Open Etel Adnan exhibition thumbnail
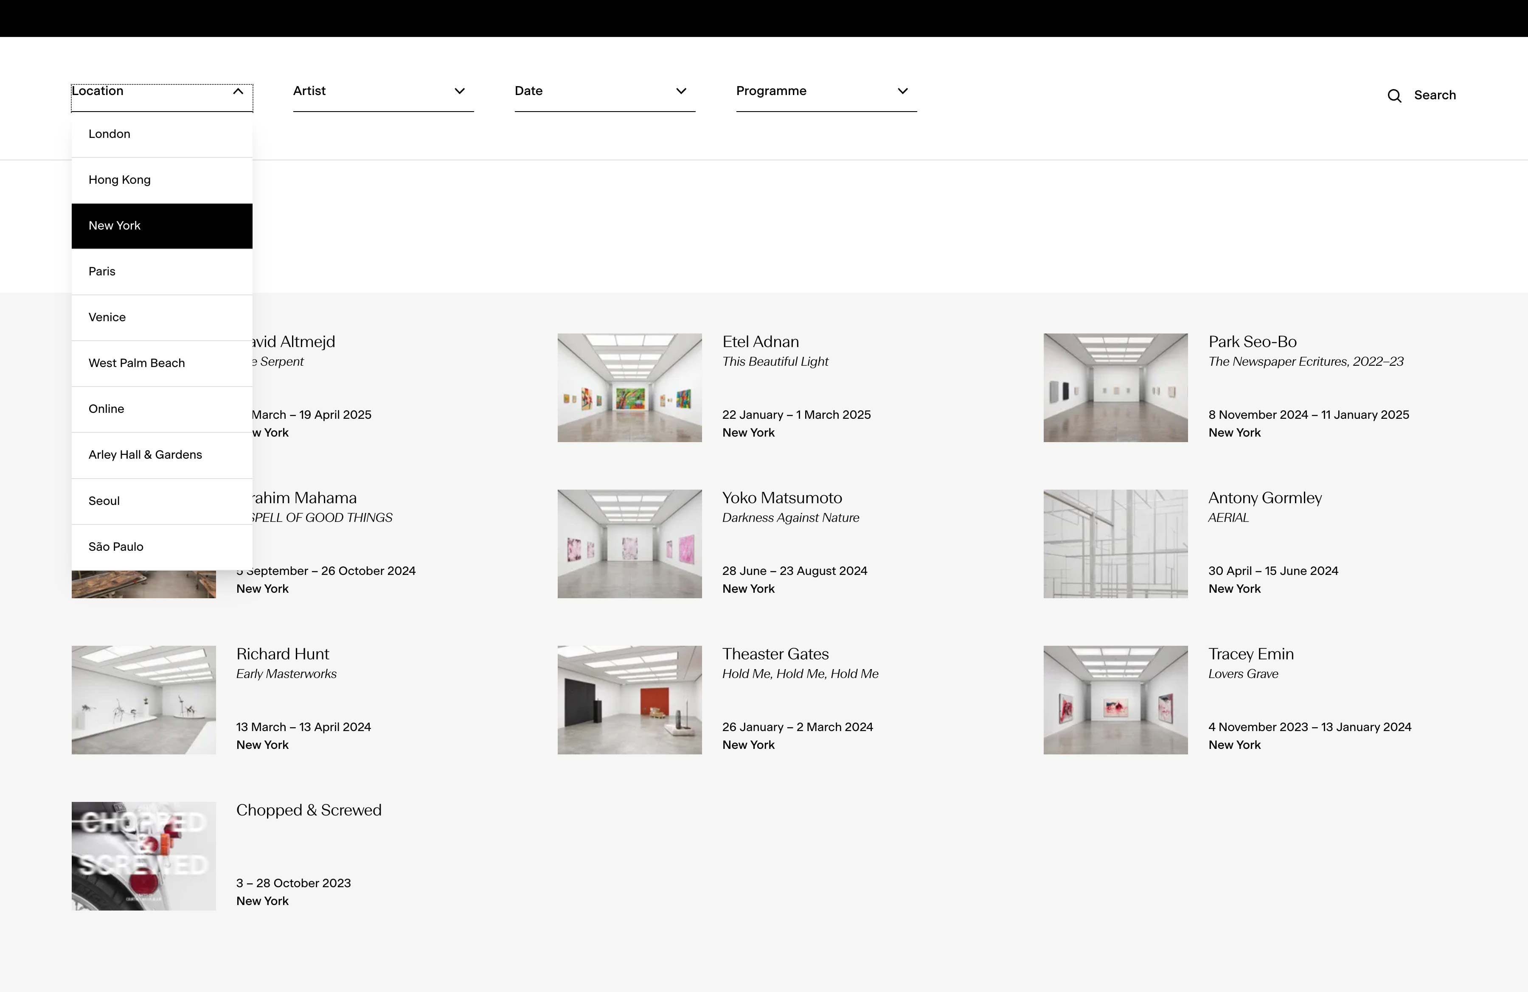This screenshot has height=992, width=1528. (x=629, y=387)
